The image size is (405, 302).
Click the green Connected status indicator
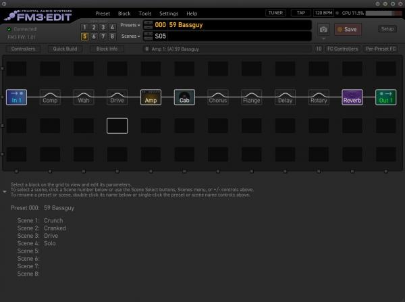[9, 29]
